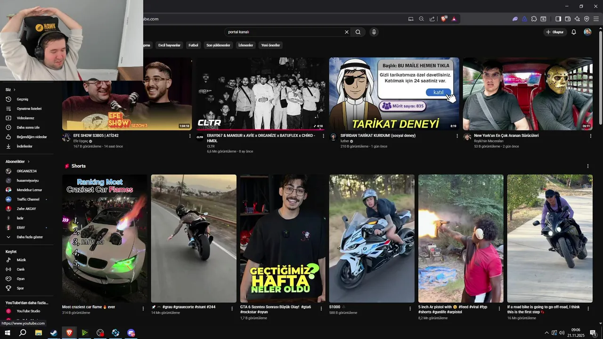
Task: Click the search magnifier button
Action: click(x=358, y=32)
